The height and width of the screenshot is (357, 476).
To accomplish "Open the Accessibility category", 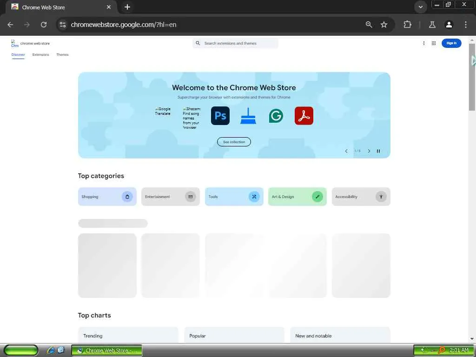I will point(361,197).
